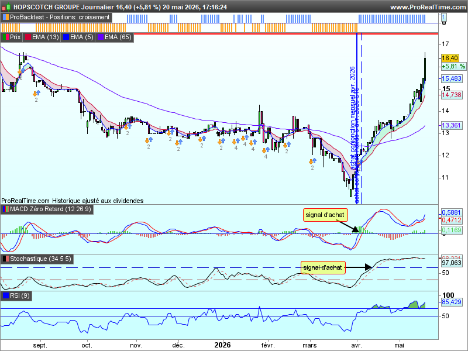The height and width of the screenshot is (351, 468).
Task: Click the RSI value tag 85,429
Action: pyautogui.click(x=452, y=302)
